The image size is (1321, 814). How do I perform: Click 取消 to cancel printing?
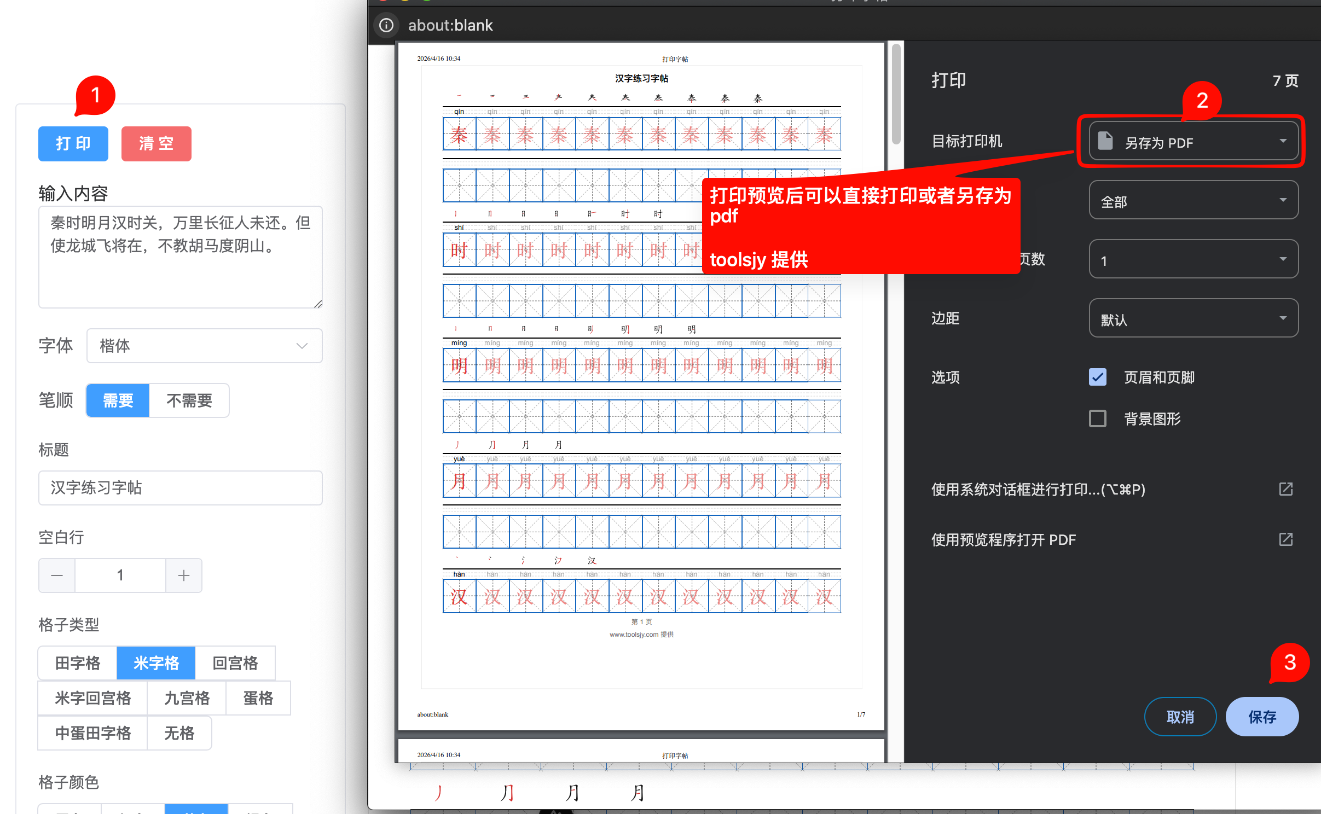coord(1180,717)
